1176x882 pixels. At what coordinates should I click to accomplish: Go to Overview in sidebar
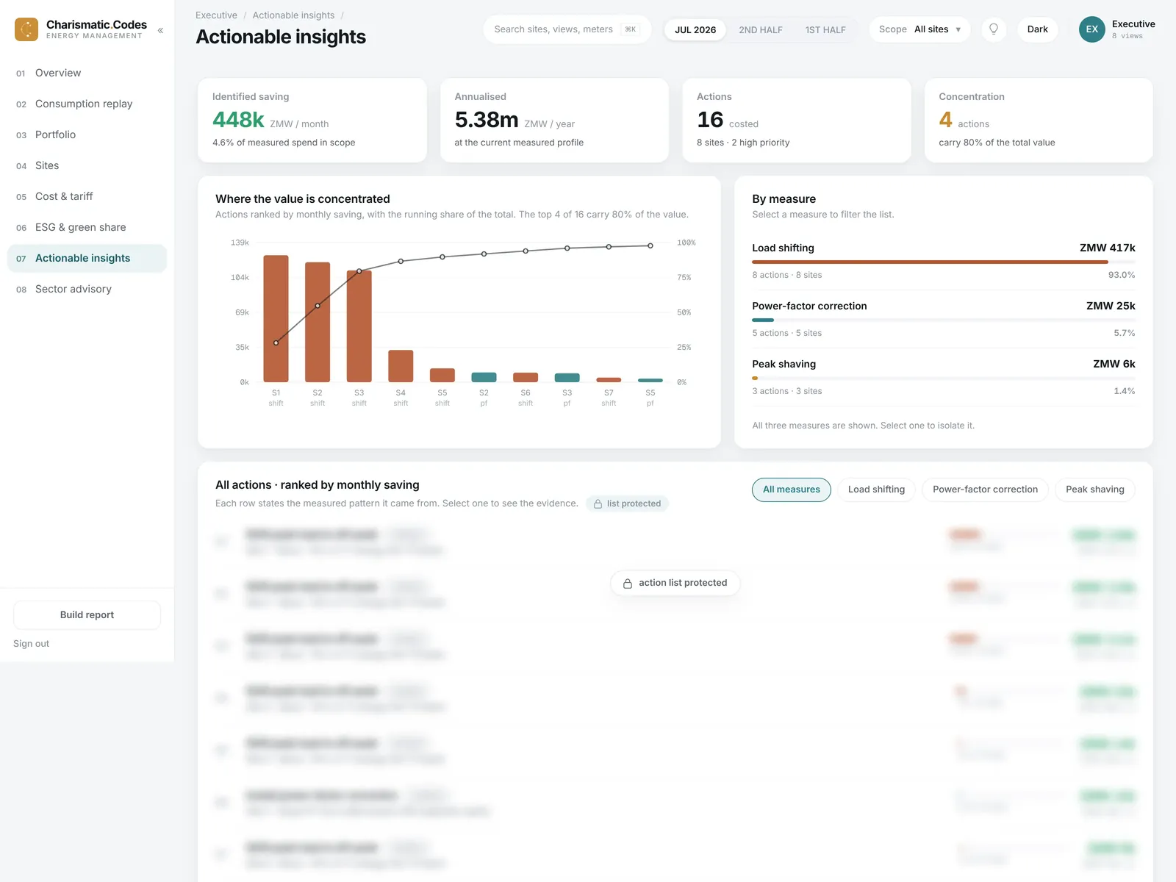(87, 73)
